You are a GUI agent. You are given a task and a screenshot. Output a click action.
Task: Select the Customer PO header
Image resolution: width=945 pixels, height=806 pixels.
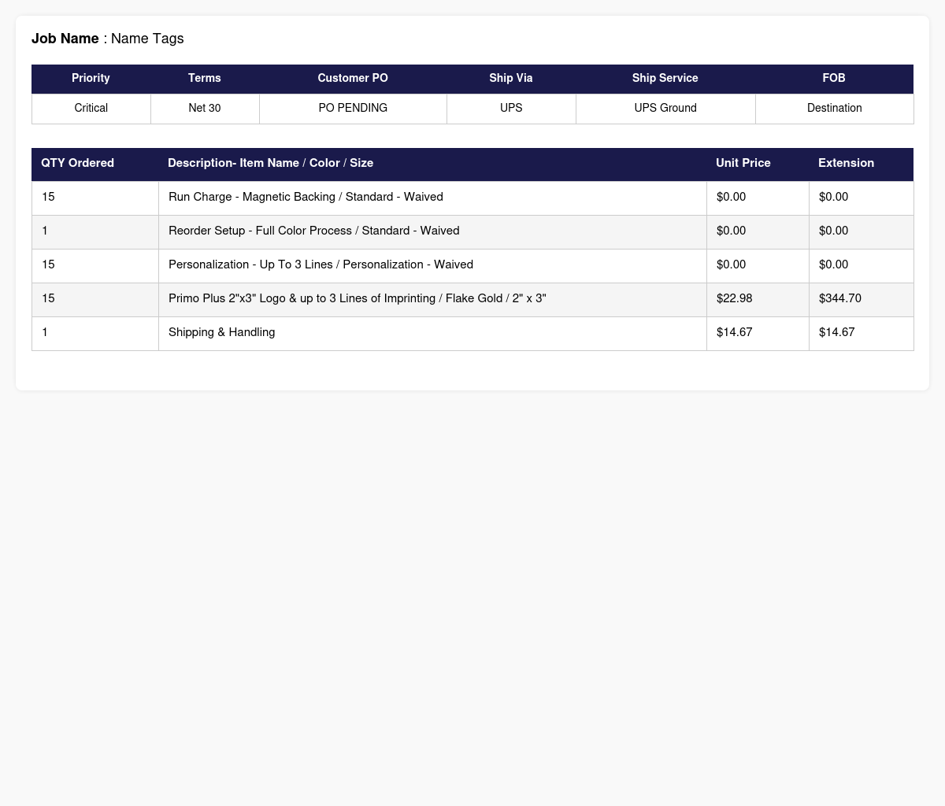[x=353, y=78]
